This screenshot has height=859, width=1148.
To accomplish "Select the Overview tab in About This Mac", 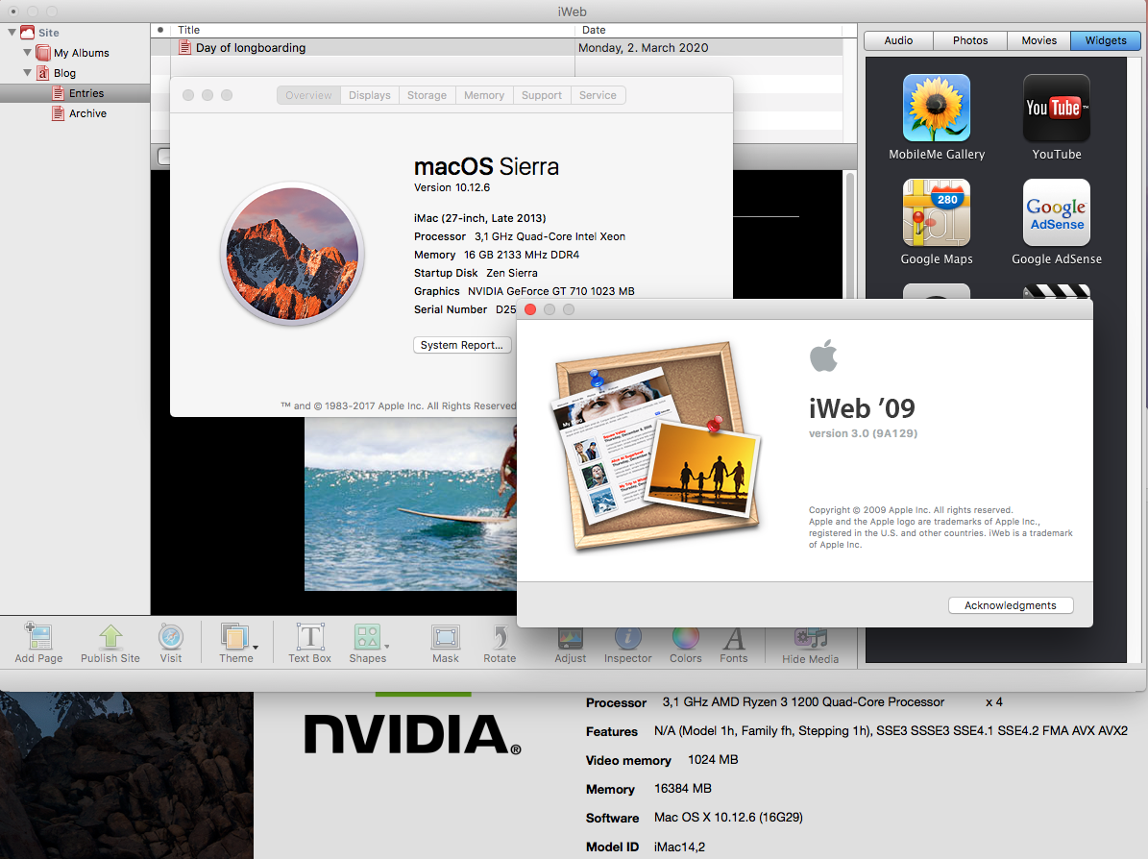I will (308, 95).
